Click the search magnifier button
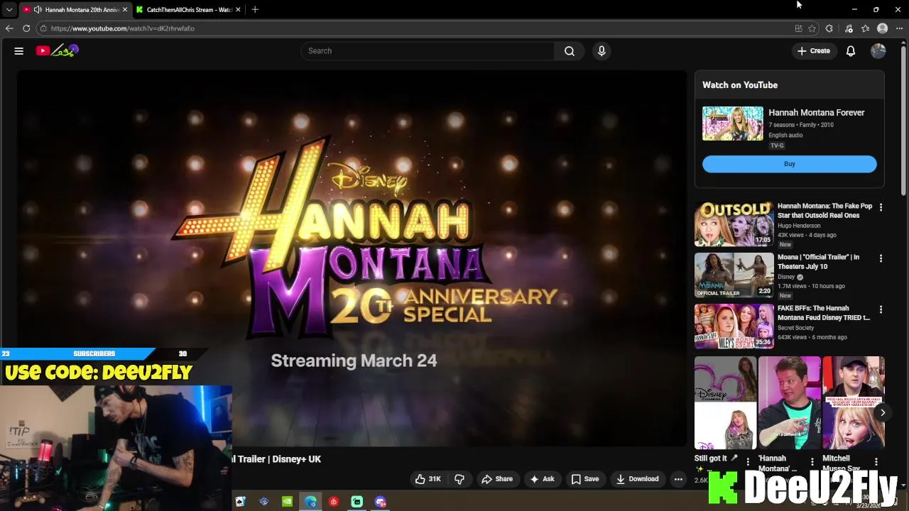Screen dimensions: 909x511 coord(570,51)
